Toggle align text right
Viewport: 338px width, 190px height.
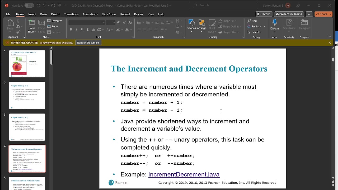pyautogui.click(x=150, y=30)
